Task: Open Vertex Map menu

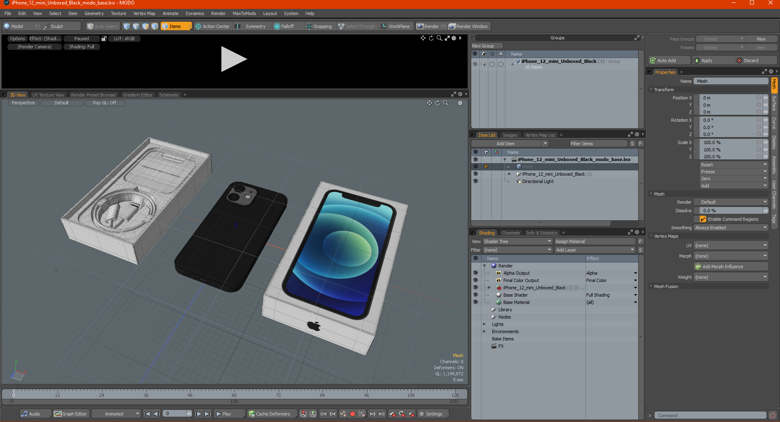Action: pos(144,13)
